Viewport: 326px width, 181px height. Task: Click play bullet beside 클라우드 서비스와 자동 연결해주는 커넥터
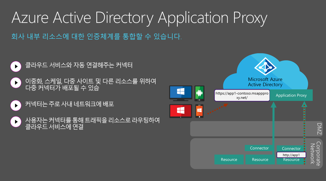[x=15, y=66]
